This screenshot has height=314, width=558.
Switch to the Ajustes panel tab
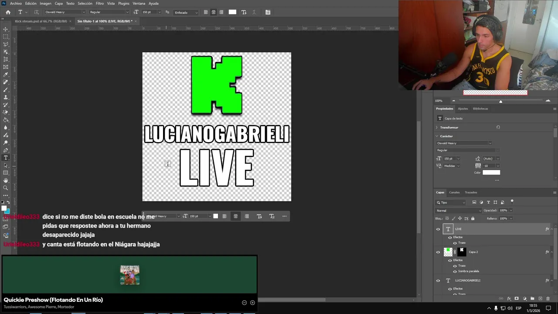click(x=463, y=109)
